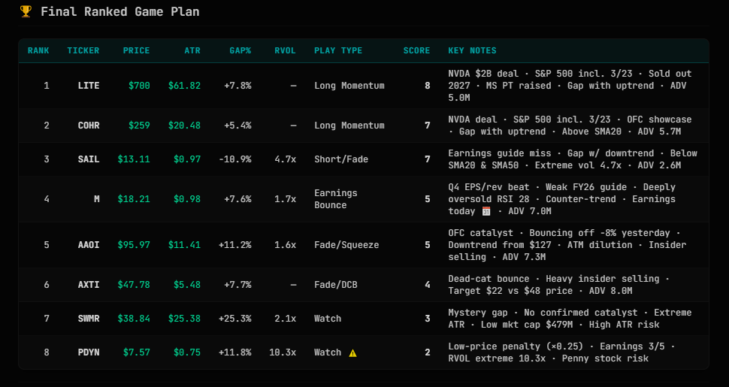Click the 2.1x RVOL value
This screenshot has width=729, height=387.
(286, 319)
